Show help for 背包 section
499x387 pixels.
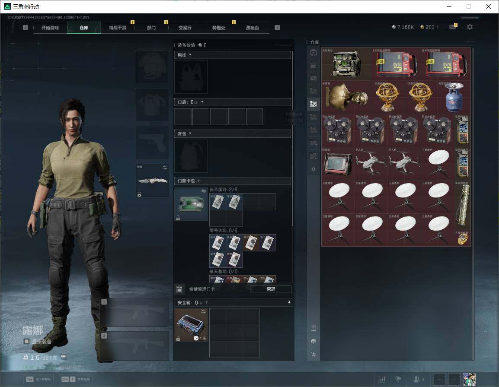190,134
